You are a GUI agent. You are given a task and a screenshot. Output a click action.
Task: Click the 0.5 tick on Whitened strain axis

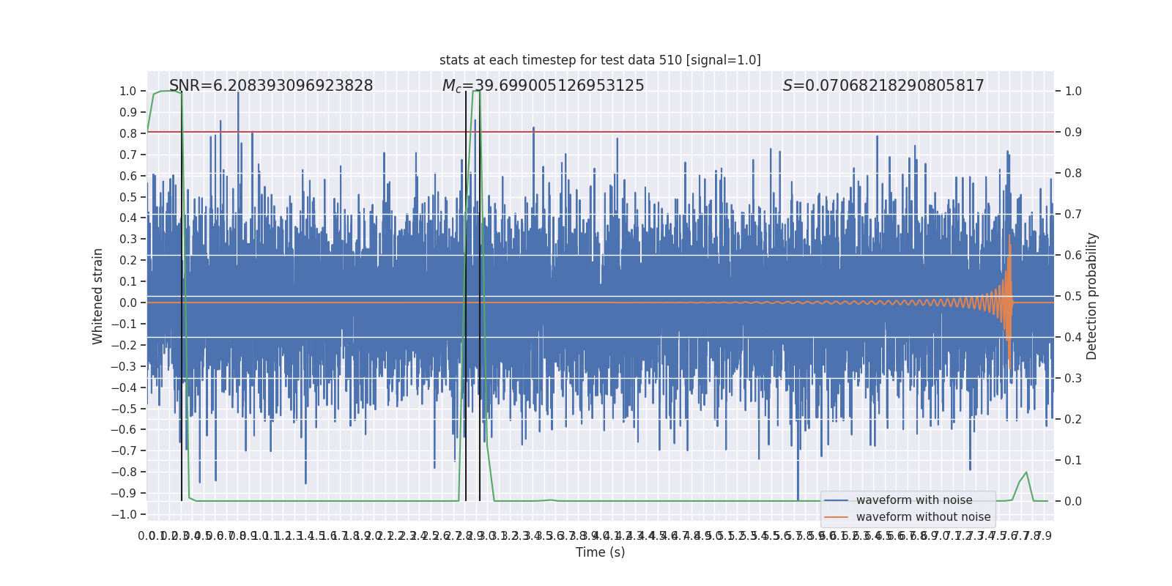pos(128,198)
